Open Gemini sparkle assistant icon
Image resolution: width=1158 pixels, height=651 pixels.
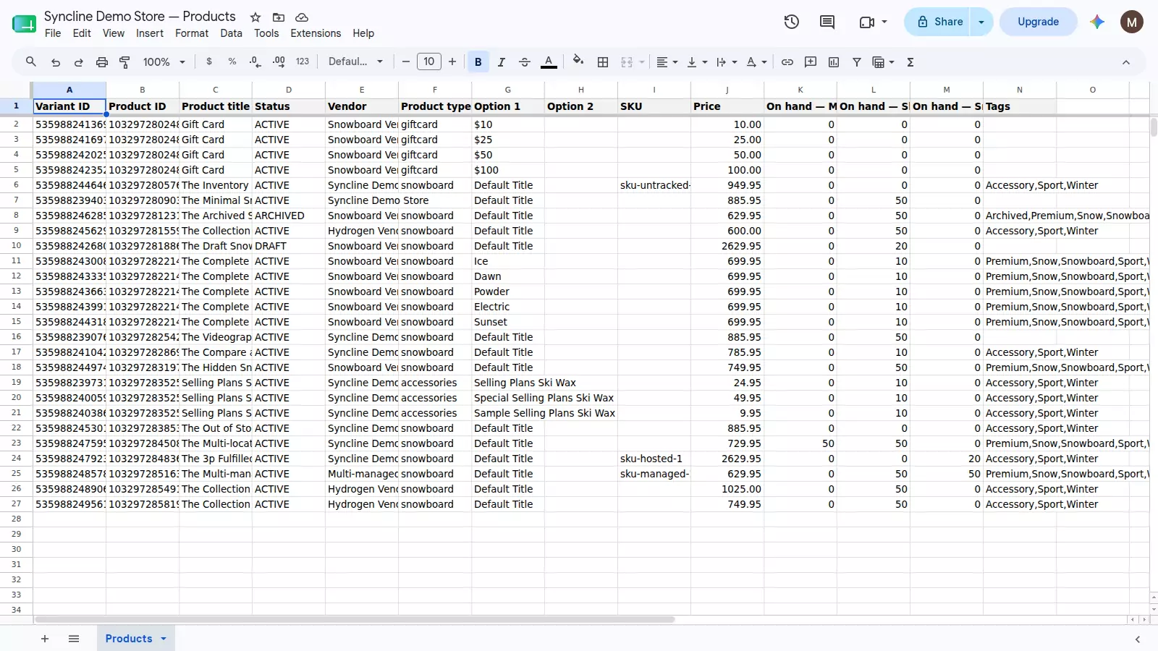pyautogui.click(x=1097, y=22)
